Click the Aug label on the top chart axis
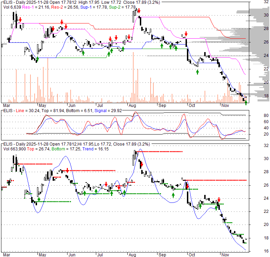 (x=132, y=105)
